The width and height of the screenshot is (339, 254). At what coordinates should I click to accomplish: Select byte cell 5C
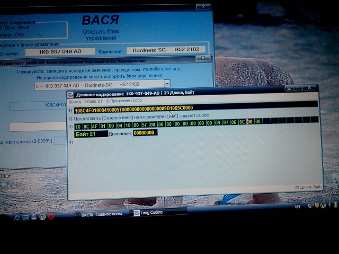(x=242, y=122)
